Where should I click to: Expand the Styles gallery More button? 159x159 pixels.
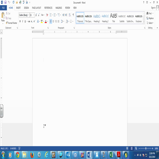(144, 22)
